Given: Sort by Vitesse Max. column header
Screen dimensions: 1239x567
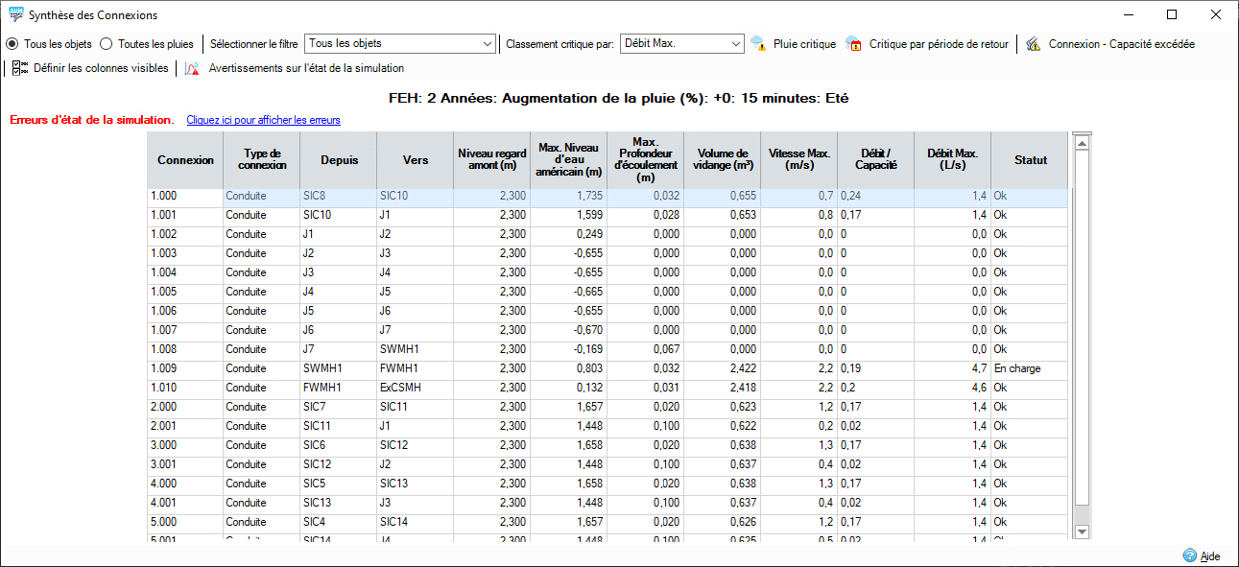Looking at the screenshot, I should click(799, 160).
